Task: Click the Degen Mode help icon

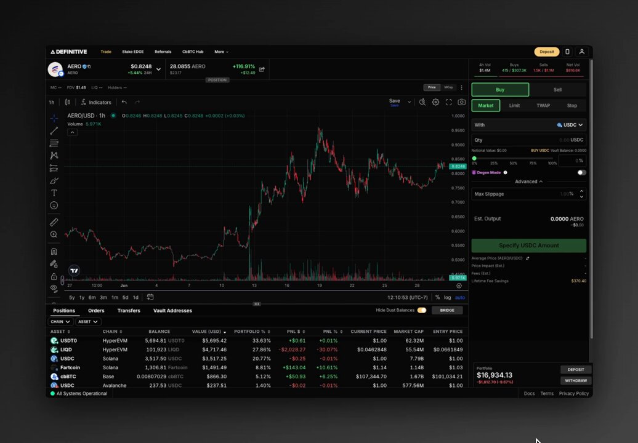Action: pos(506,173)
